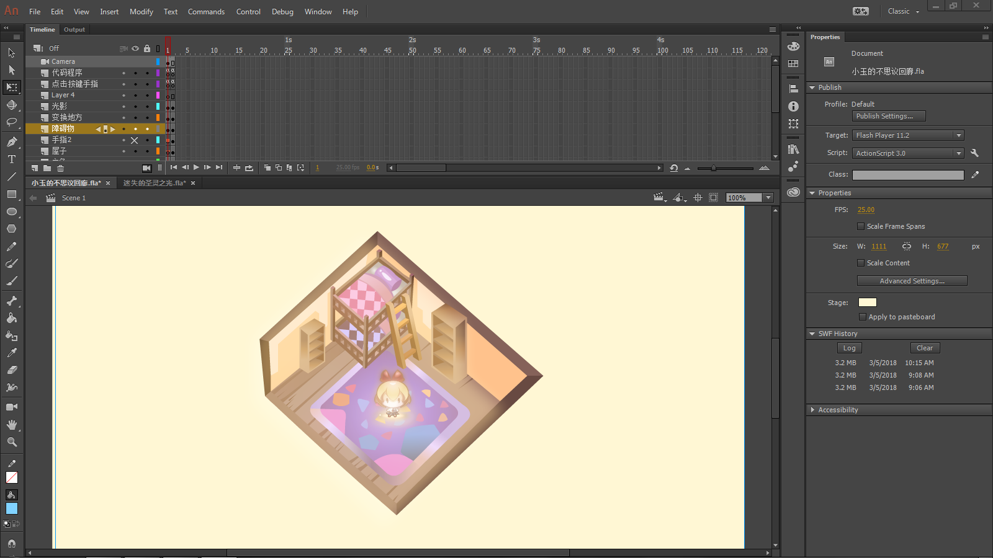
Task: Select the Zoom tool
Action: [12, 442]
